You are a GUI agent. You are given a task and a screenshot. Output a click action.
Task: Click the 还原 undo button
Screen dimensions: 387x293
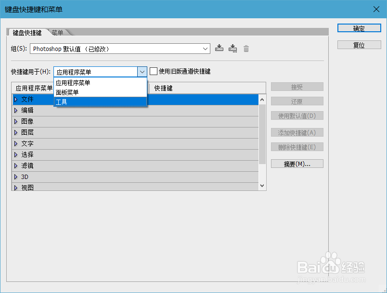point(297,102)
